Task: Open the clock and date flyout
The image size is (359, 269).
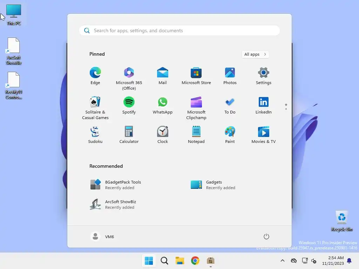Action: click(x=333, y=261)
